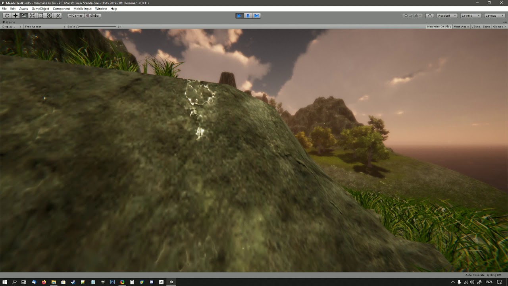Open Calculator from the taskbar
This screenshot has width=508, height=286.
click(132, 282)
